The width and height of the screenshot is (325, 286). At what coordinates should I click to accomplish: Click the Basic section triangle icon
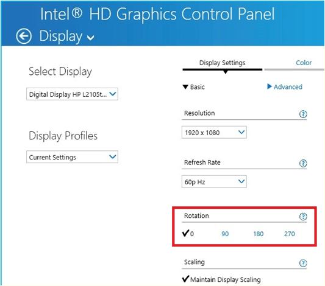pos(185,87)
